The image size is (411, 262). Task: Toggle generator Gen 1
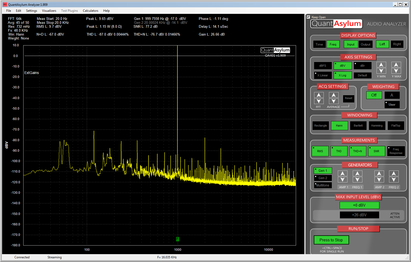coord(323,171)
